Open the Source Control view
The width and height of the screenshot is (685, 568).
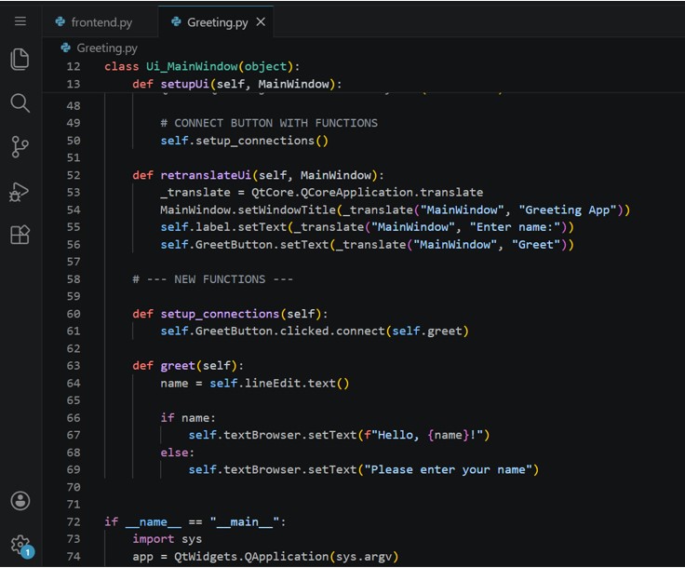tap(20, 147)
